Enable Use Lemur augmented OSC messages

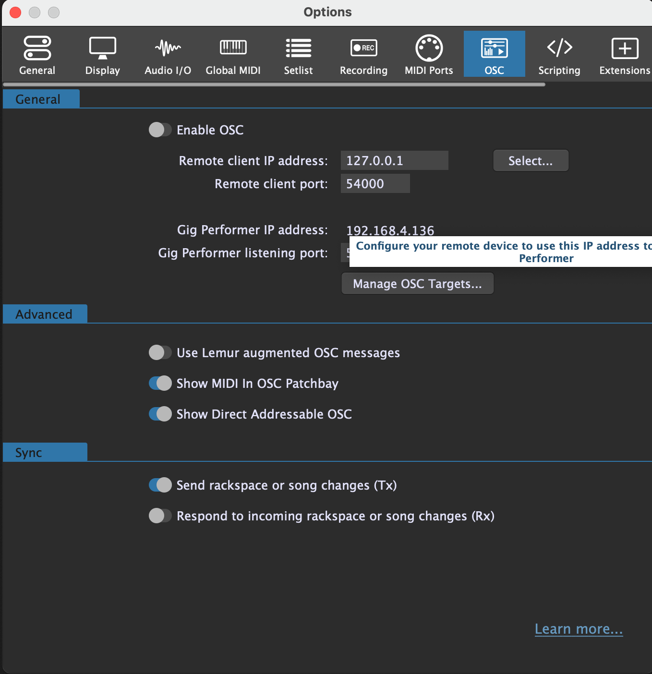[x=160, y=352]
